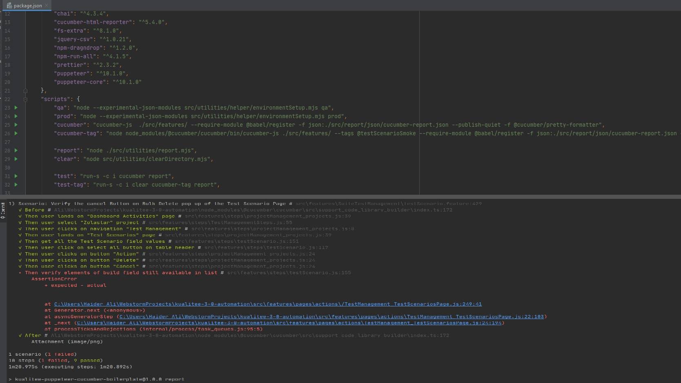Click the "scripts" key in the editor
Screen dimensions: 681x383
point(55,99)
